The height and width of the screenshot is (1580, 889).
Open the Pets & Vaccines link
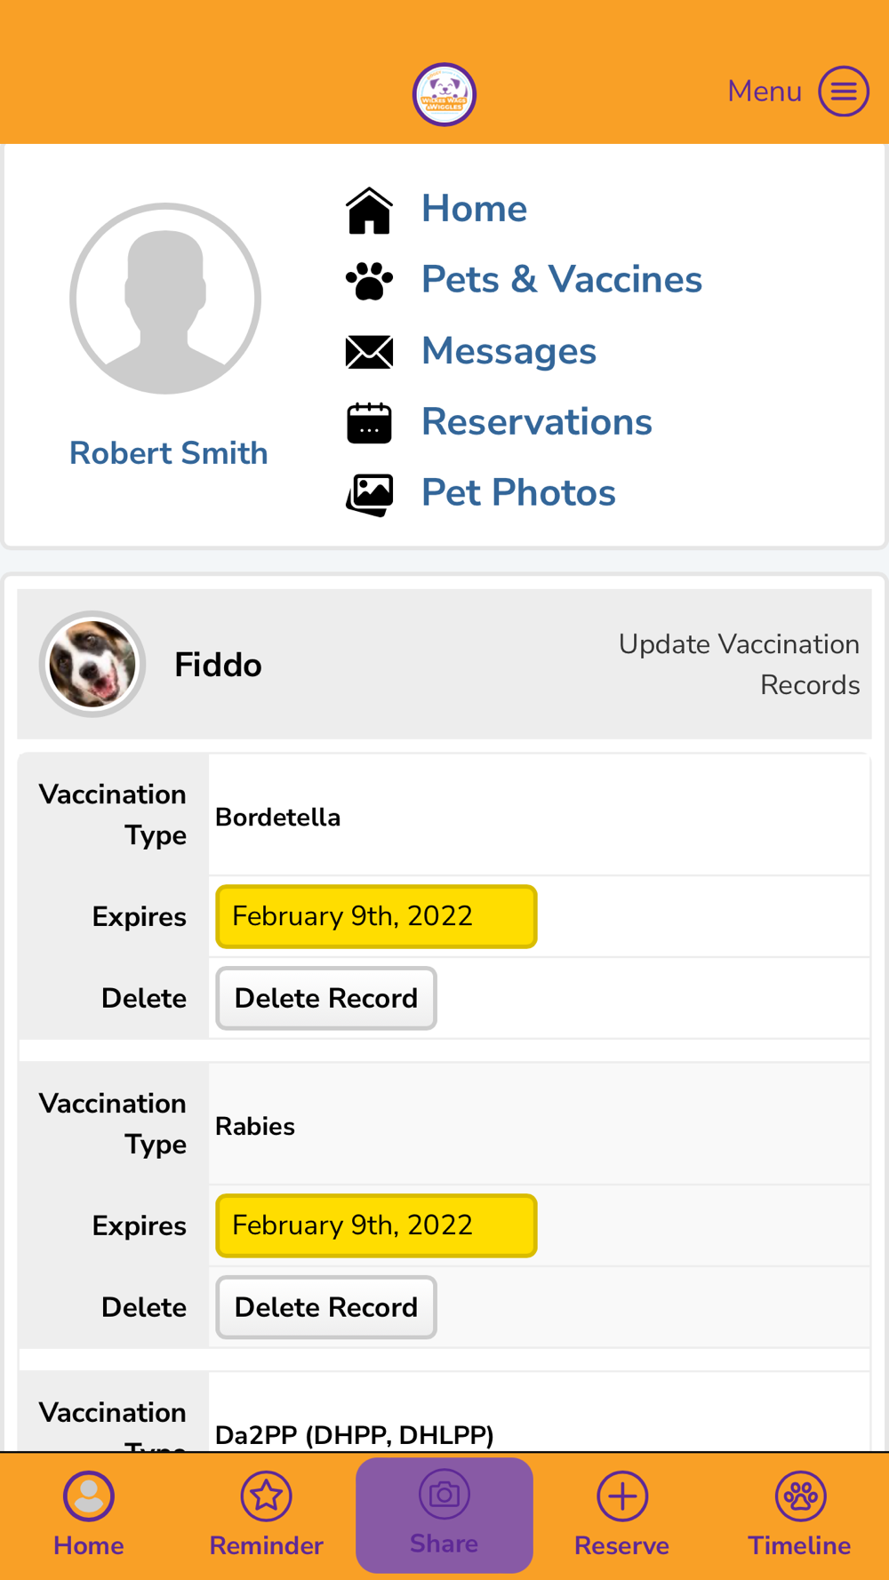(561, 280)
